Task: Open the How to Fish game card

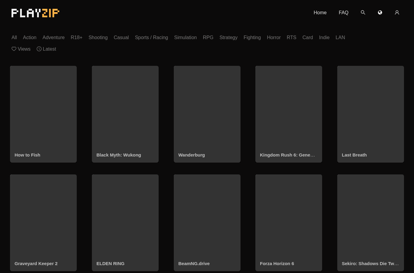Action: 43,114
